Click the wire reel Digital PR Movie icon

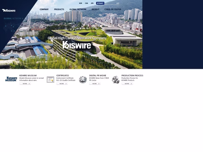(83, 79)
